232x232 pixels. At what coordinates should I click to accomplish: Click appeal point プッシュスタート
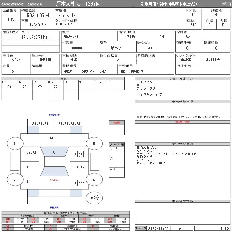149,88
